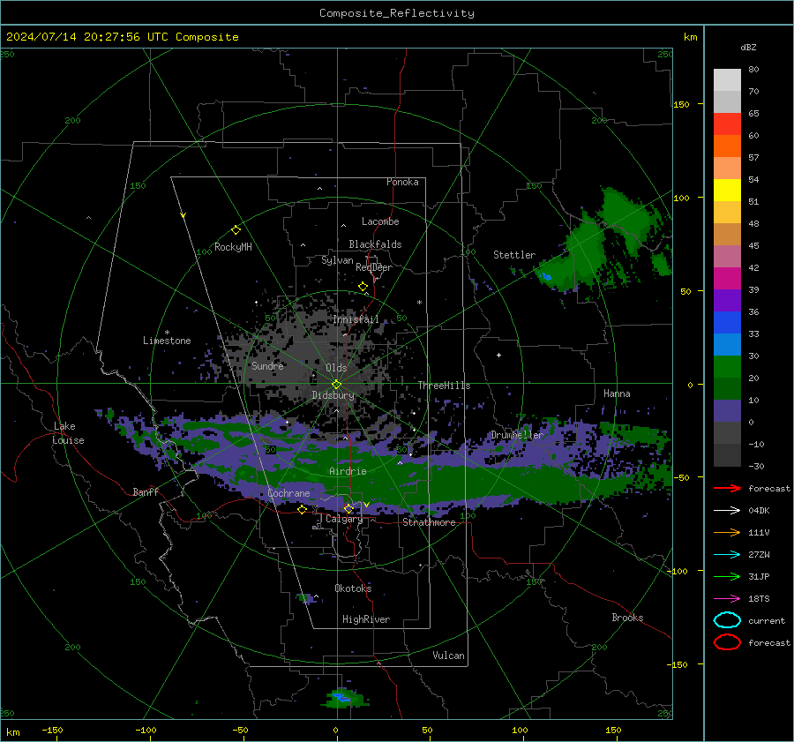Select the Innisfail label
Screen dimensions: 794x742
tap(356, 319)
